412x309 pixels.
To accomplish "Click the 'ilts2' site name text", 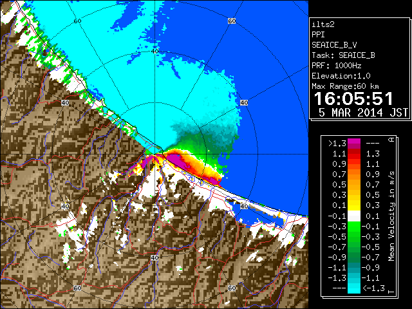I will [323, 24].
